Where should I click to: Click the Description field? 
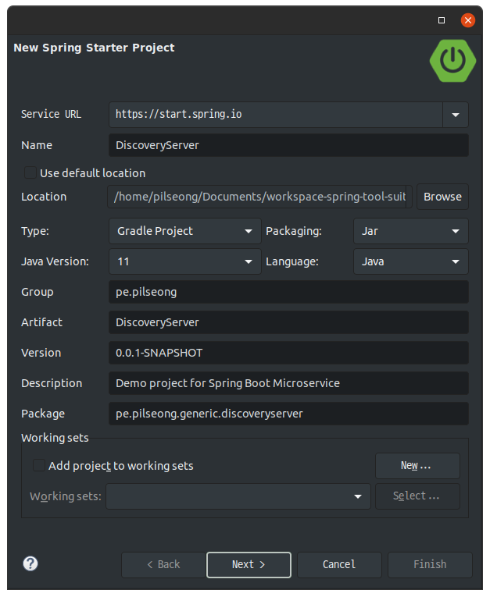288,383
